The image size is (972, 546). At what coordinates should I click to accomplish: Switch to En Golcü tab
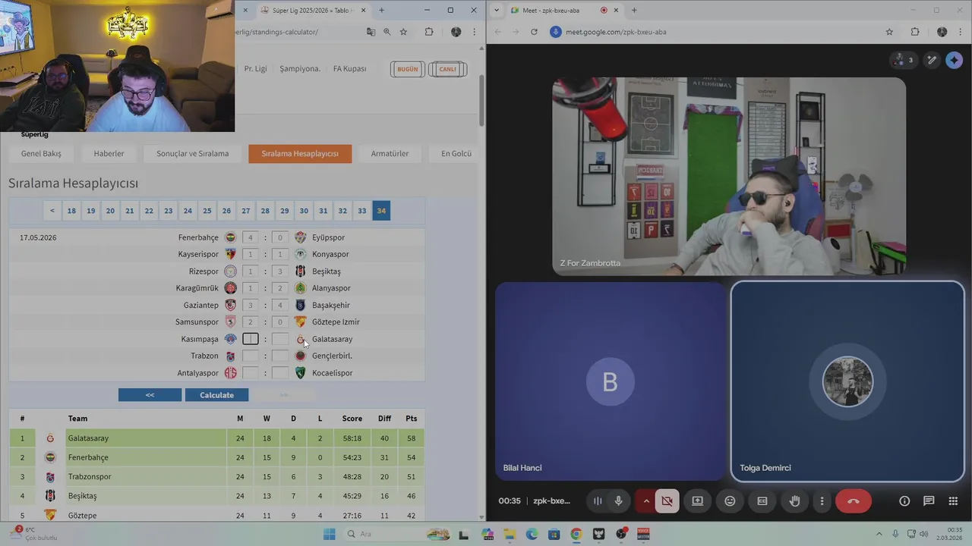pos(456,153)
